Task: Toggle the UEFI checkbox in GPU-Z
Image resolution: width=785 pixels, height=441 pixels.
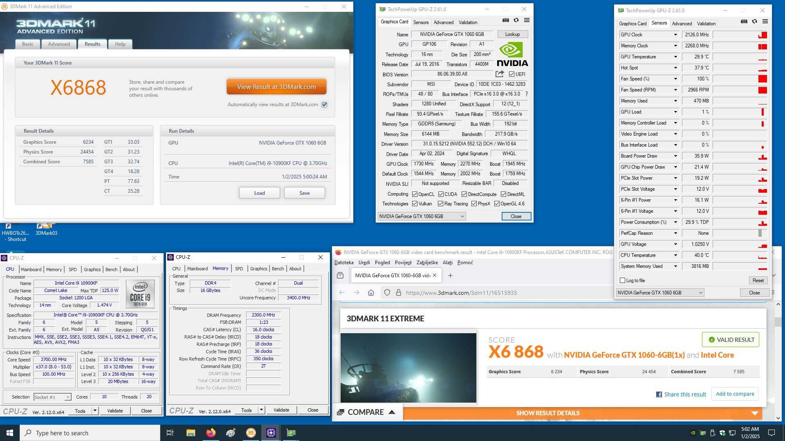Action: click(511, 74)
